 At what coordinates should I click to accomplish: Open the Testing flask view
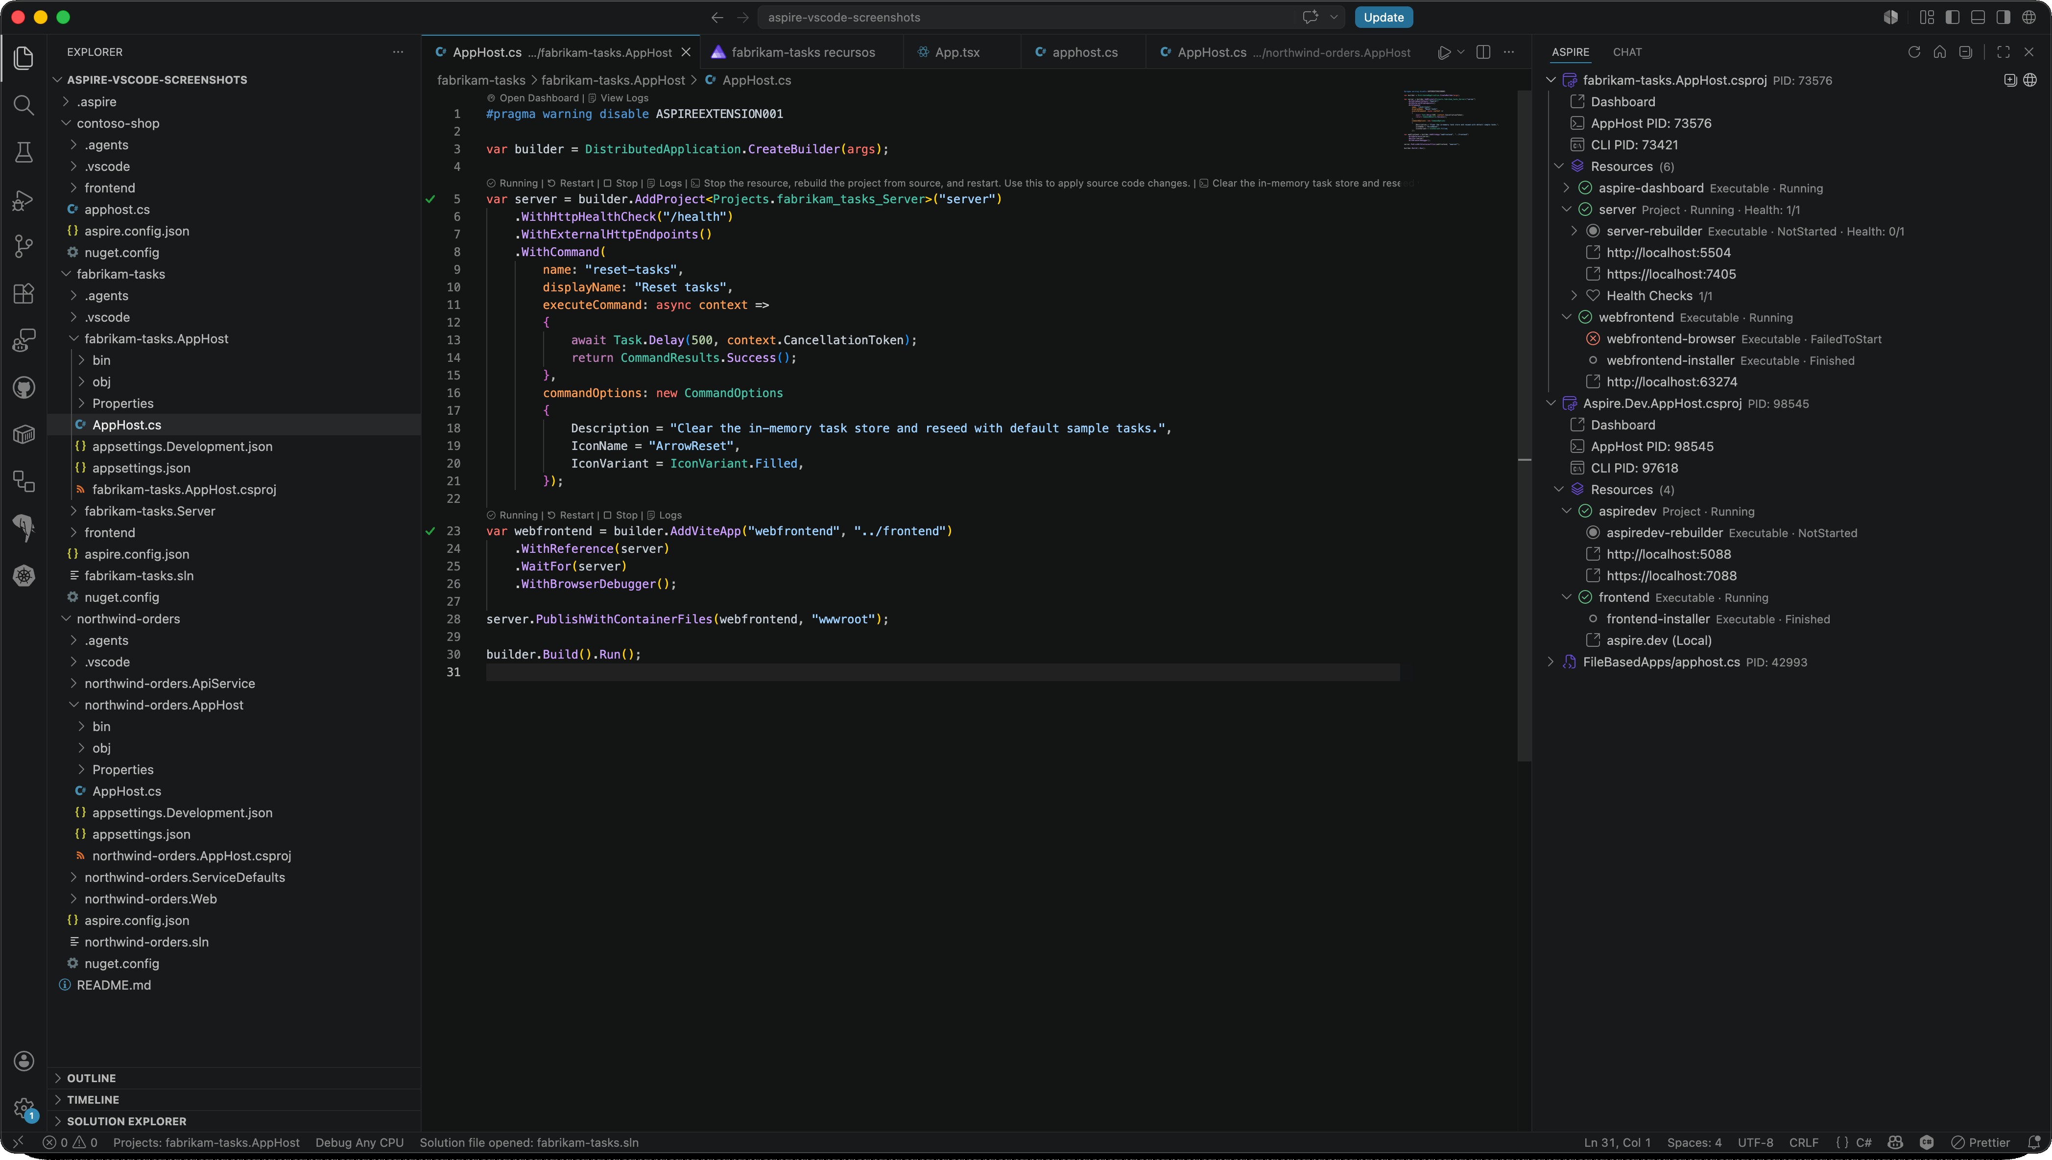click(x=24, y=152)
